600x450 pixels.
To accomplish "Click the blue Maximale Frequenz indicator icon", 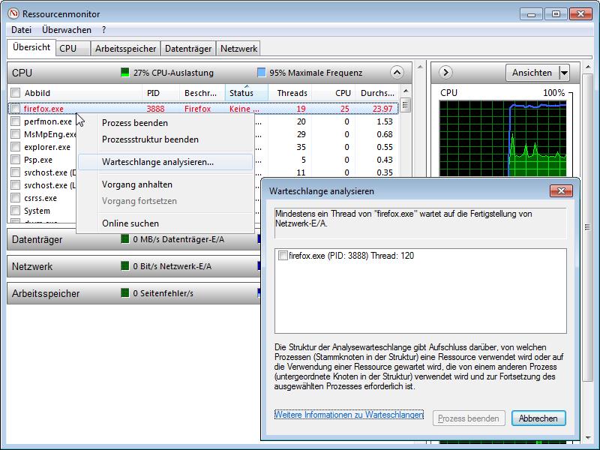I will pos(261,73).
